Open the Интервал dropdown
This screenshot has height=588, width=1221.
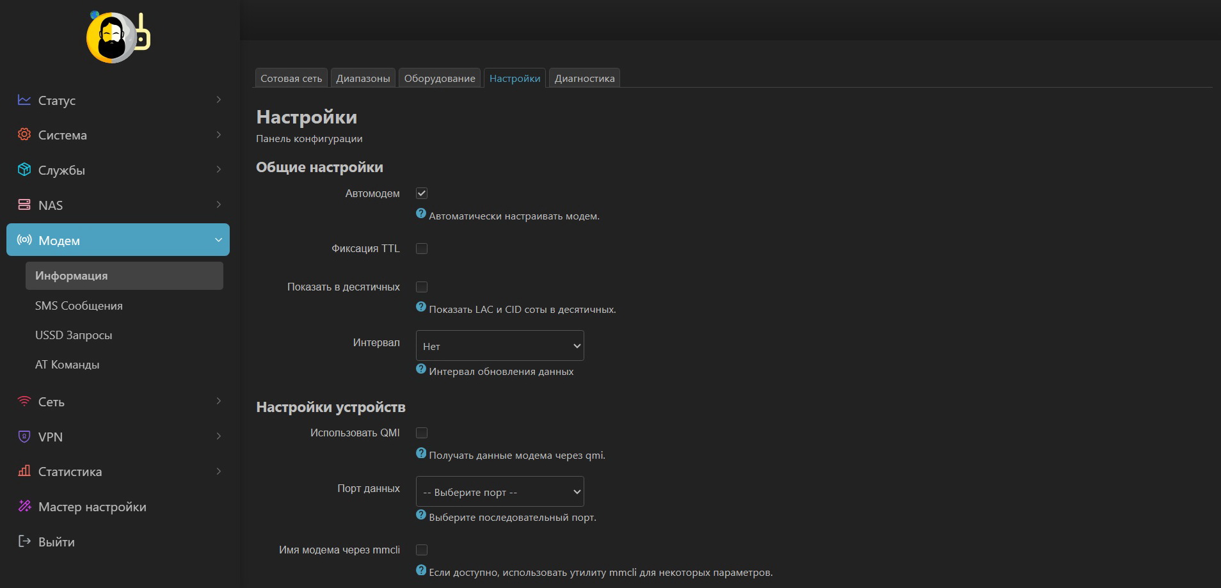pos(500,346)
